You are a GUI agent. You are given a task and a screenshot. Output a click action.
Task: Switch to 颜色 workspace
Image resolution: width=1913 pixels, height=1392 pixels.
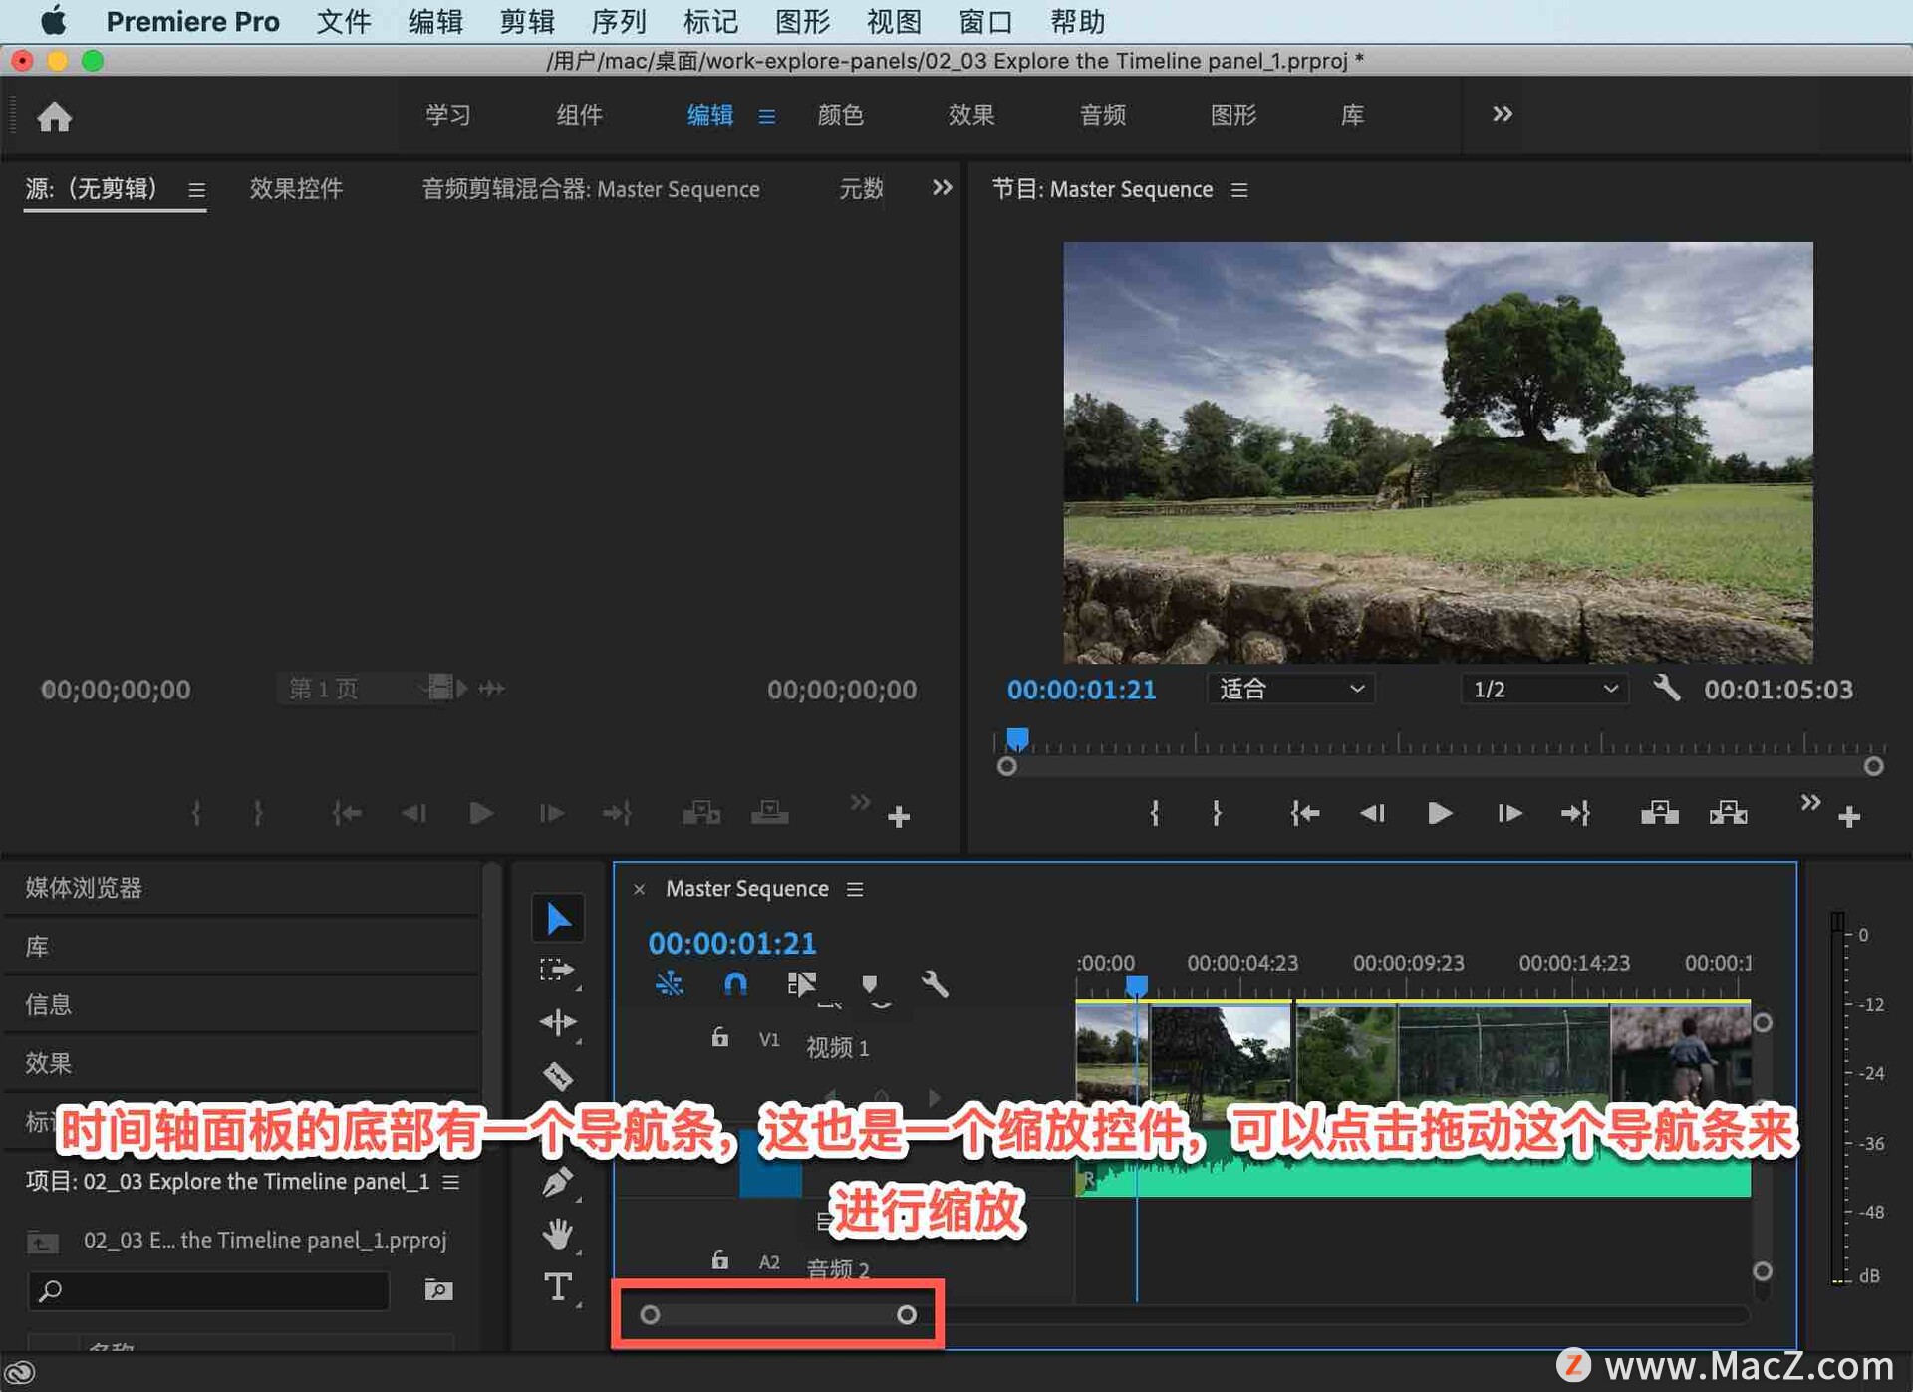(840, 115)
